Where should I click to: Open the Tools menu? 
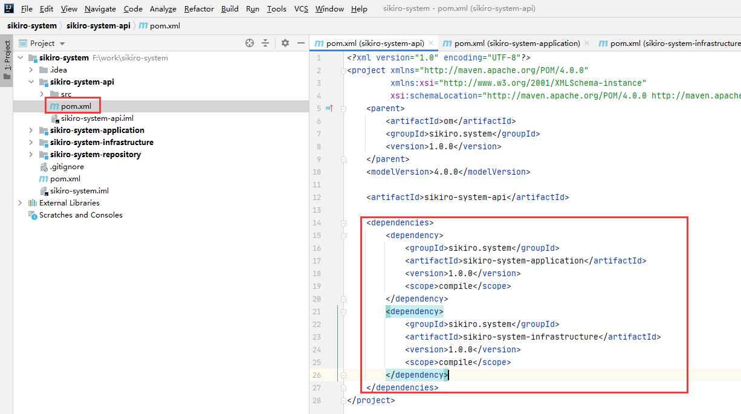point(277,8)
